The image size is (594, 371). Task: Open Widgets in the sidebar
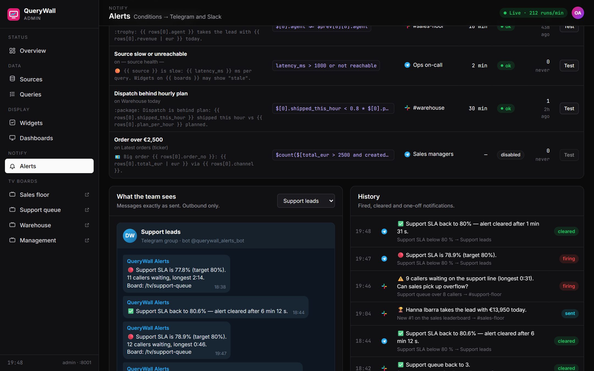(x=49, y=123)
